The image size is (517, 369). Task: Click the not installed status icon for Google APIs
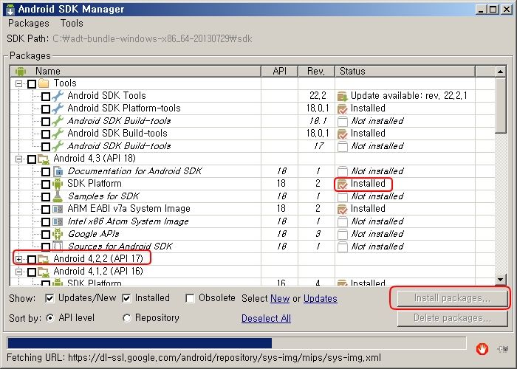pos(343,234)
